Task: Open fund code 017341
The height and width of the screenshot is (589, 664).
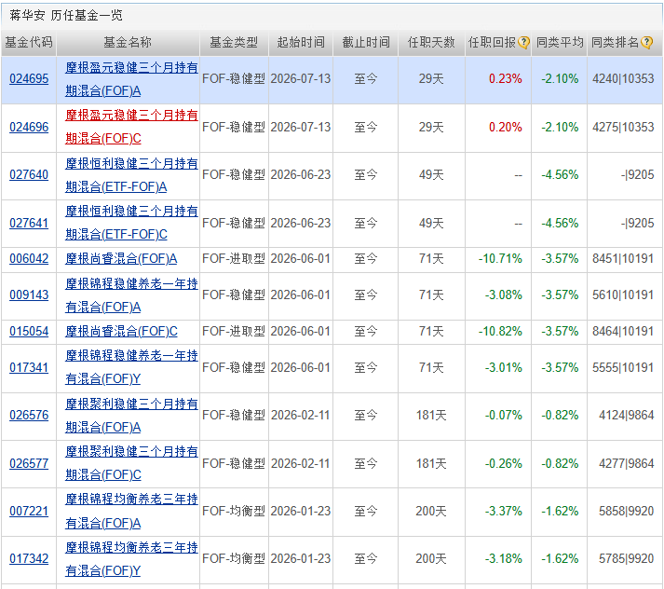Action: 29,367
